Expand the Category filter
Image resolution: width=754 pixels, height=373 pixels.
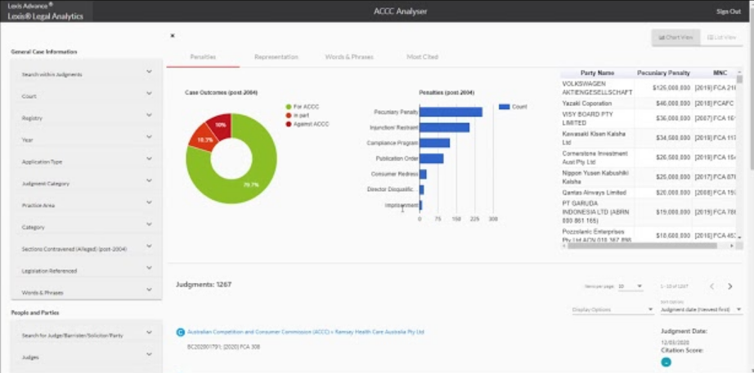coord(87,227)
